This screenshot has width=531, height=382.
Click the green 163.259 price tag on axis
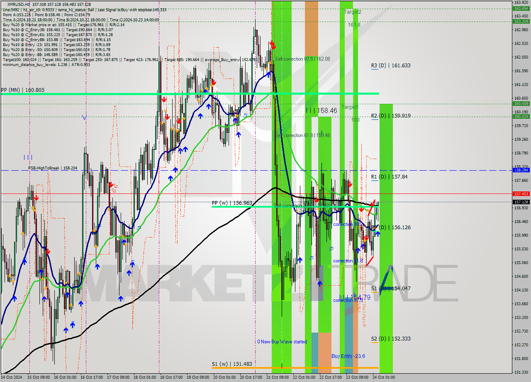pos(521,21)
